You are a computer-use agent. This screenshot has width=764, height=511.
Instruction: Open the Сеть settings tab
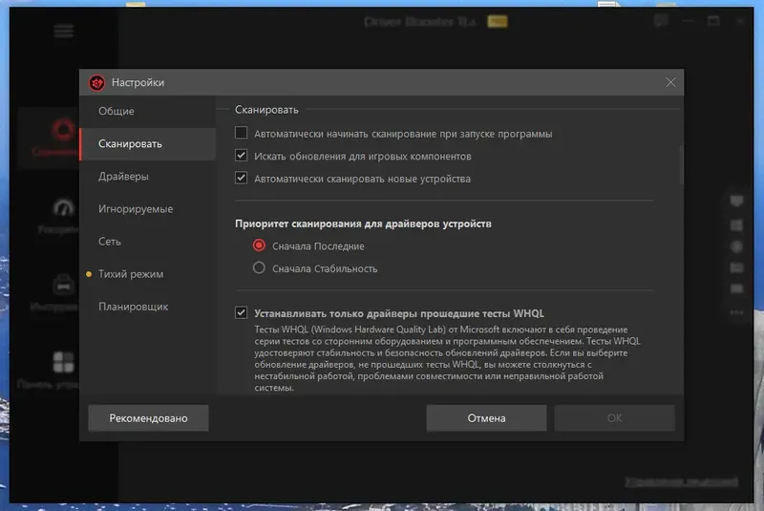click(x=148, y=242)
